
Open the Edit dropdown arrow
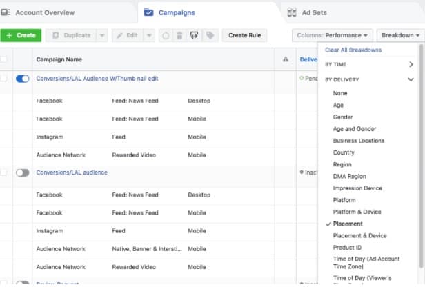click(x=149, y=35)
